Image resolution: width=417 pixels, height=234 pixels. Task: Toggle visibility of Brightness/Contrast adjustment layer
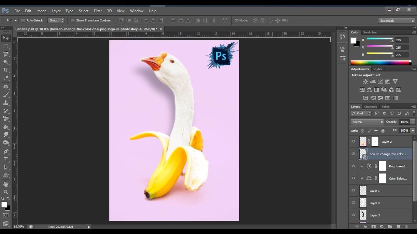coord(353,166)
